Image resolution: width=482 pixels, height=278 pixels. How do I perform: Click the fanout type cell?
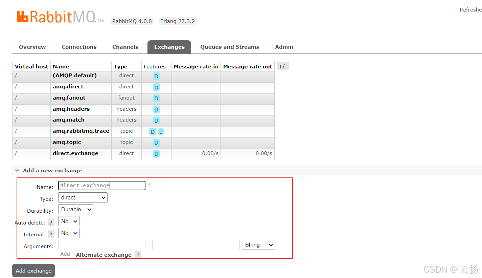(127, 98)
